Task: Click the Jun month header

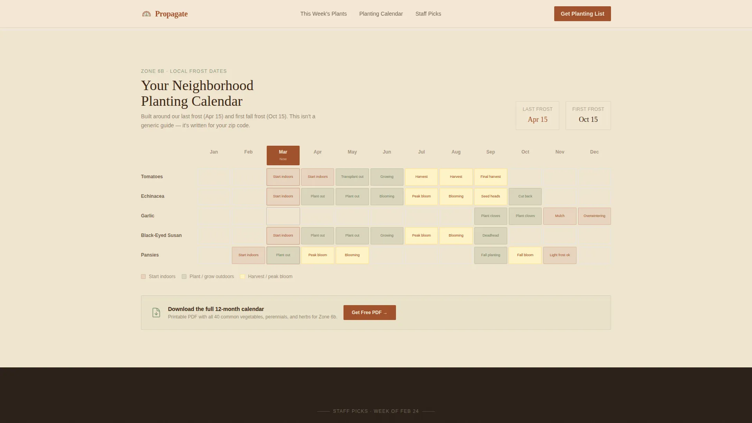Action: coord(387,152)
